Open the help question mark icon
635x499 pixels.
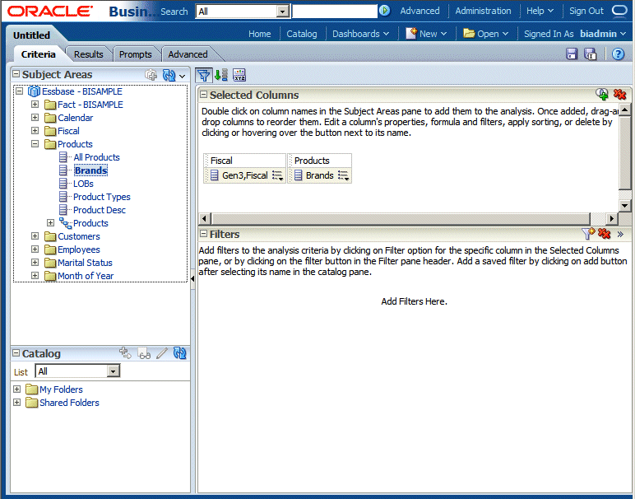click(x=618, y=54)
